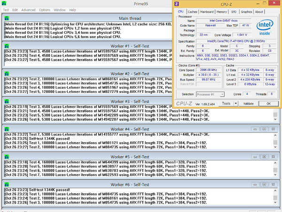Screen dimensions: 282x212
Task: Open the Window menu in Prime95
Action: click(60, 10)
